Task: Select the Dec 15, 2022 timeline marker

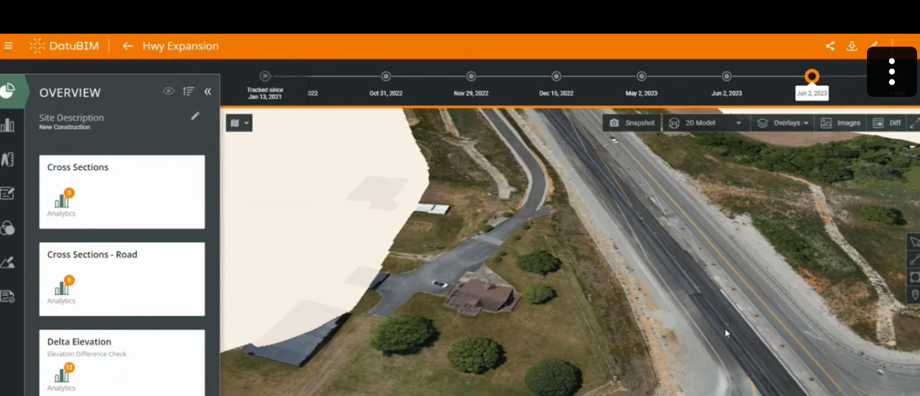Action: click(x=556, y=76)
